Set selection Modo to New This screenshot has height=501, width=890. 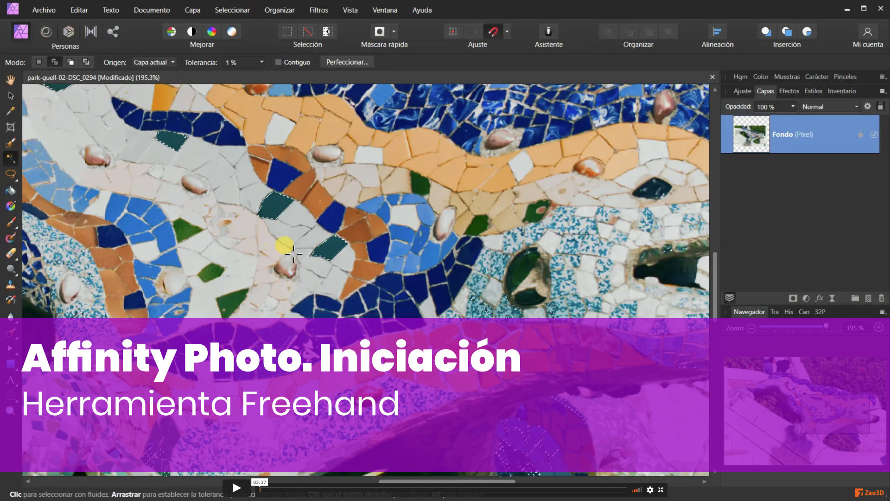click(39, 62)
